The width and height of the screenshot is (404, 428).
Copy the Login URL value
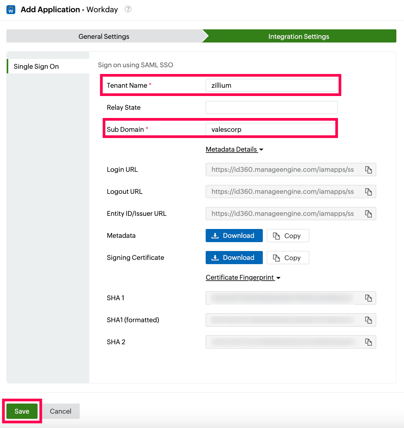coord(369,169)
